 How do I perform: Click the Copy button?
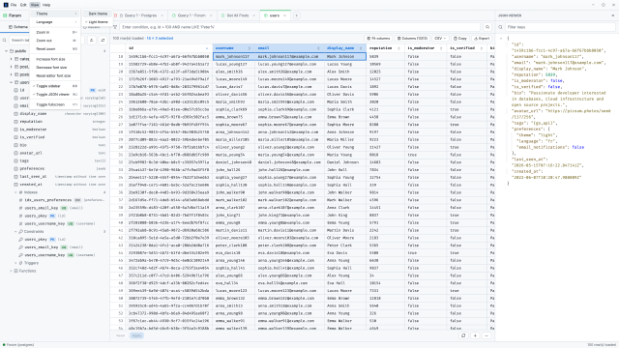click(460, 39)
